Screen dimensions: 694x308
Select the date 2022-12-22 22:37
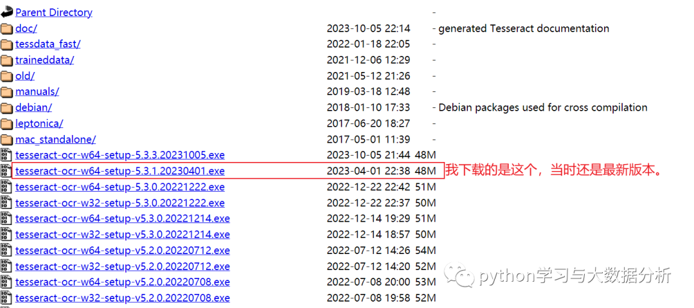(368, 203)
